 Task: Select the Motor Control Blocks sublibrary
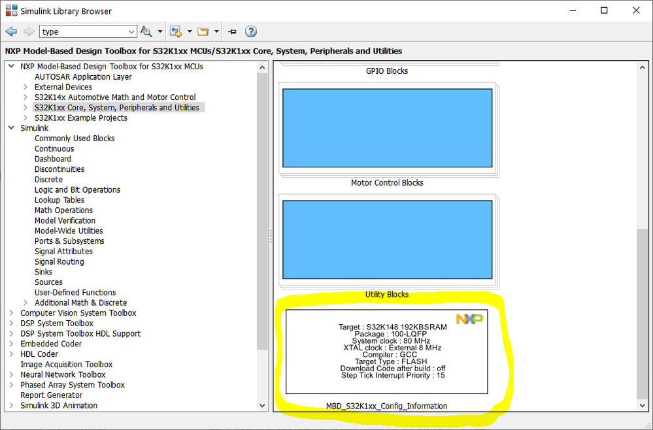(x=388, y=128)
